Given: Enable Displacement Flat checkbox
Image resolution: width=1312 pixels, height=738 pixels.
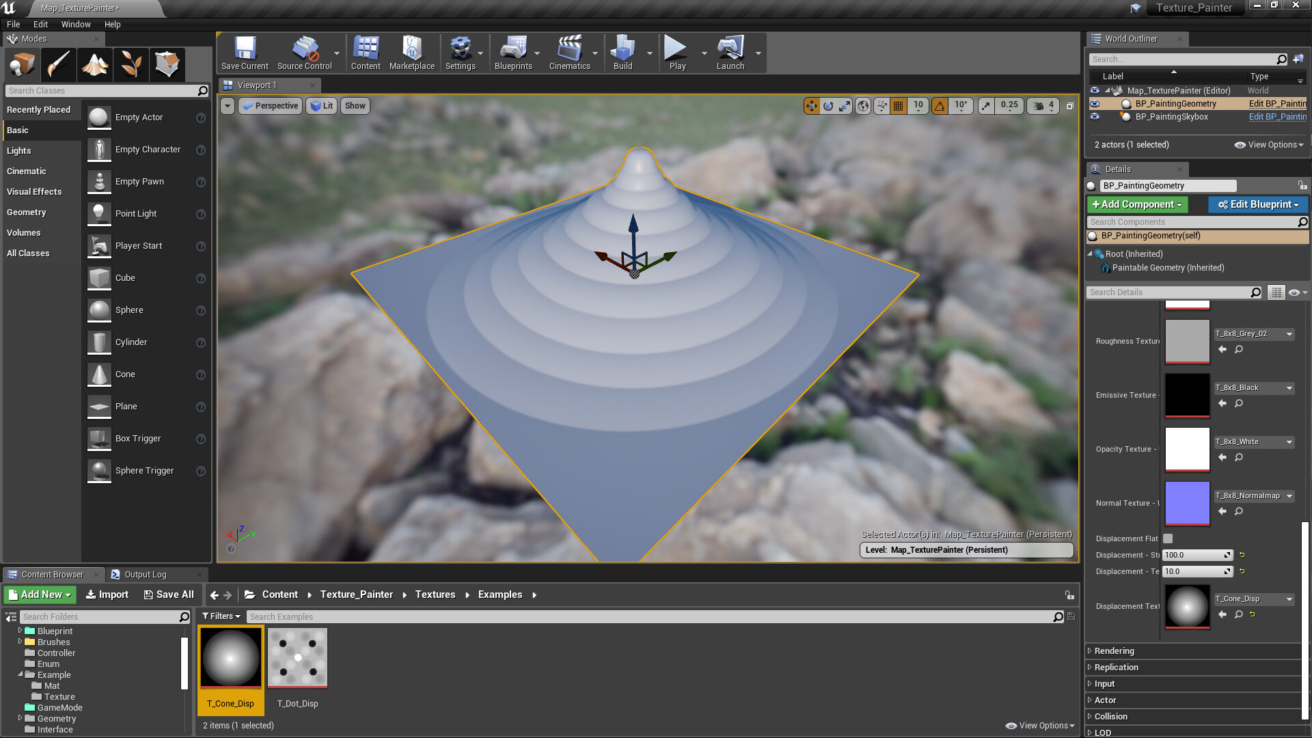Looking at the screenshot, I should [x=1168, y=538].
